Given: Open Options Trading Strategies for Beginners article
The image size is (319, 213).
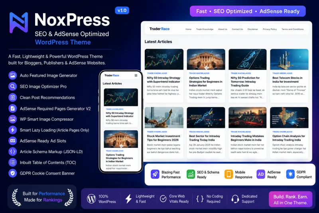Looking at the screenshot, I should coord(206,82).
